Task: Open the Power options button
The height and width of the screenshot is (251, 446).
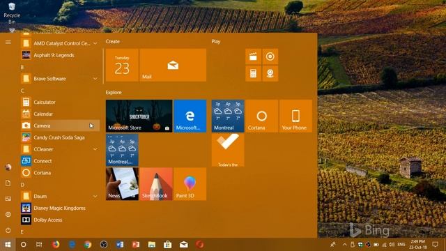Action: click(8, 230)
